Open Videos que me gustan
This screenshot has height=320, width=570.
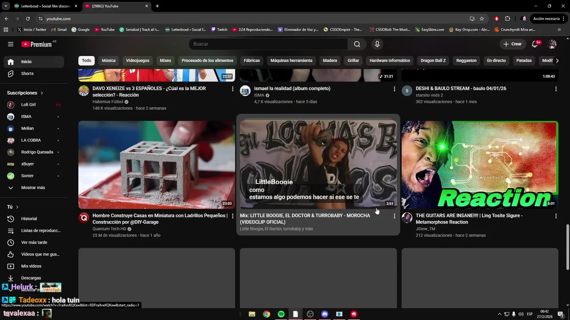[x=34, y=254]
